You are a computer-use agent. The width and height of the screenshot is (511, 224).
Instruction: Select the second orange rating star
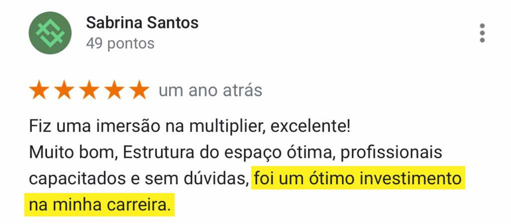(x=64, y=91)
